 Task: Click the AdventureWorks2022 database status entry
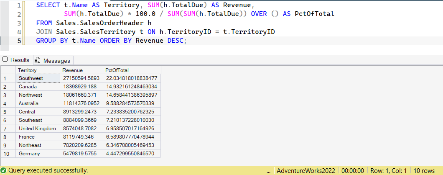(x=306, y=170)
